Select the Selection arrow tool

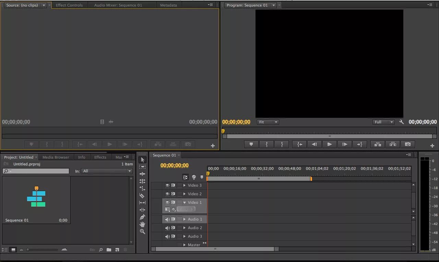coord(142,160)
